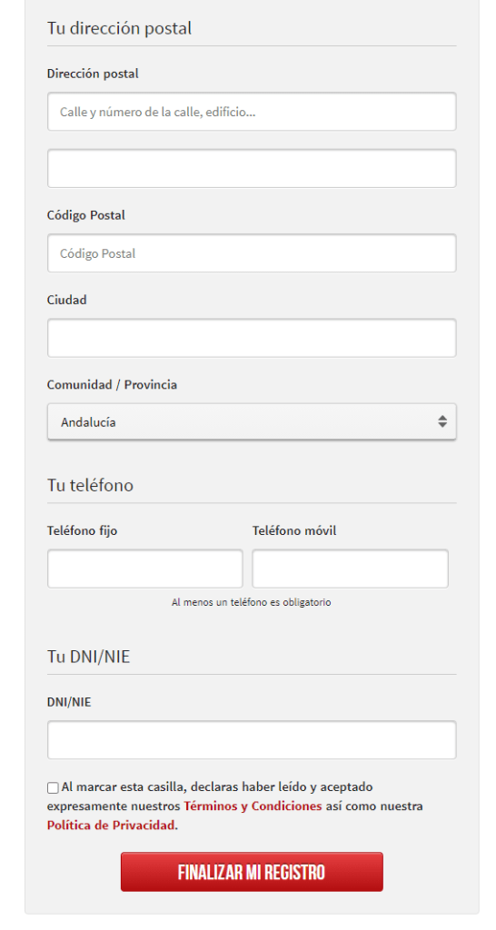
Task: Click the Ciudad label
Action: tap(67, 300)
